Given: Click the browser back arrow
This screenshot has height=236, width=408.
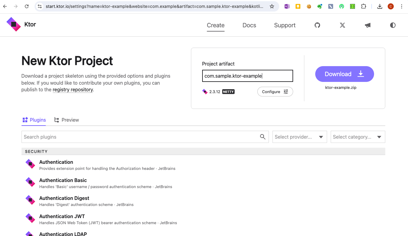Looking at the screenshot, I should 5,6.
